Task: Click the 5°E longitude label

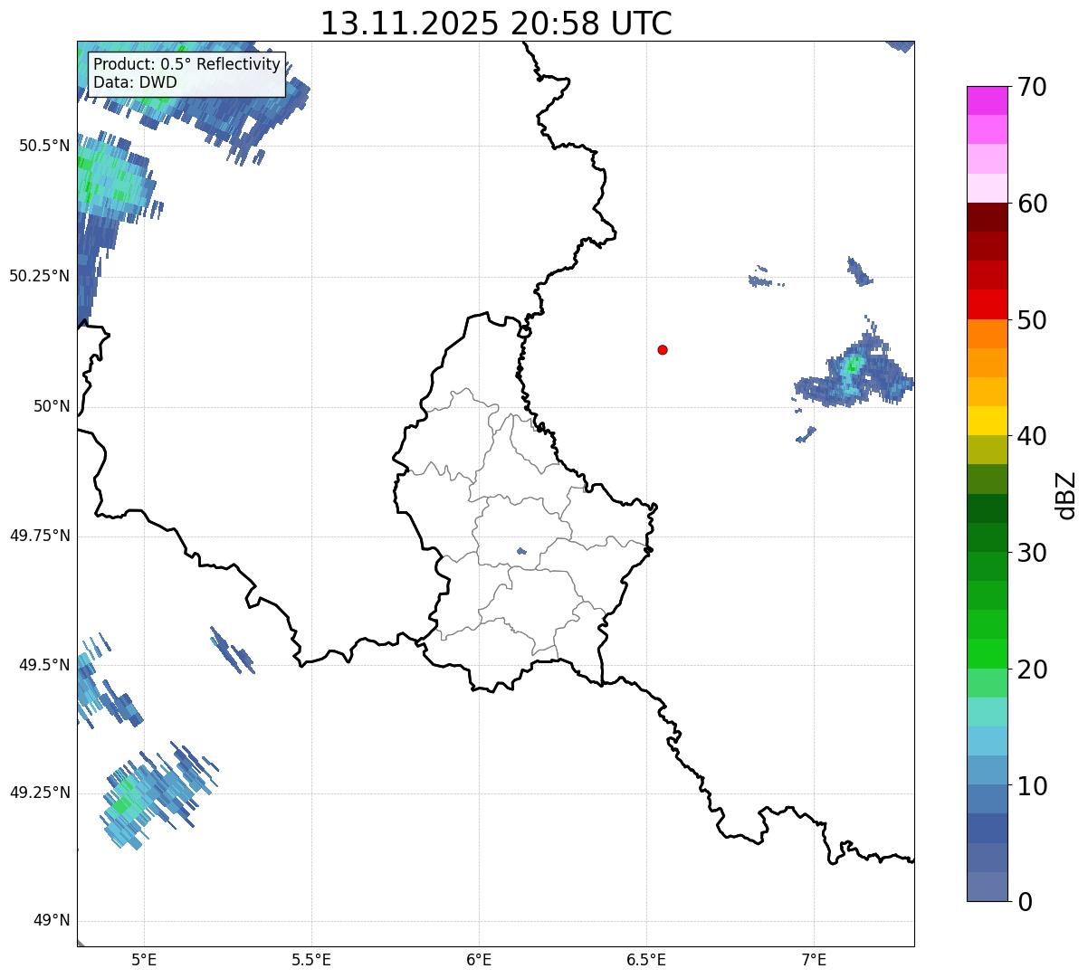Action: tap(144, 959)
